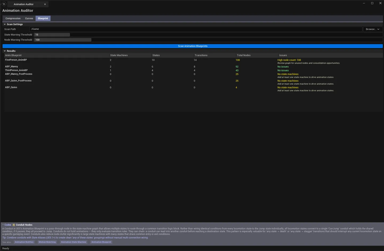The width and height of the screenshot is (384, 251).
Task: Open the Animation Notifies see-also link
Action: click(x=24, y=242)
